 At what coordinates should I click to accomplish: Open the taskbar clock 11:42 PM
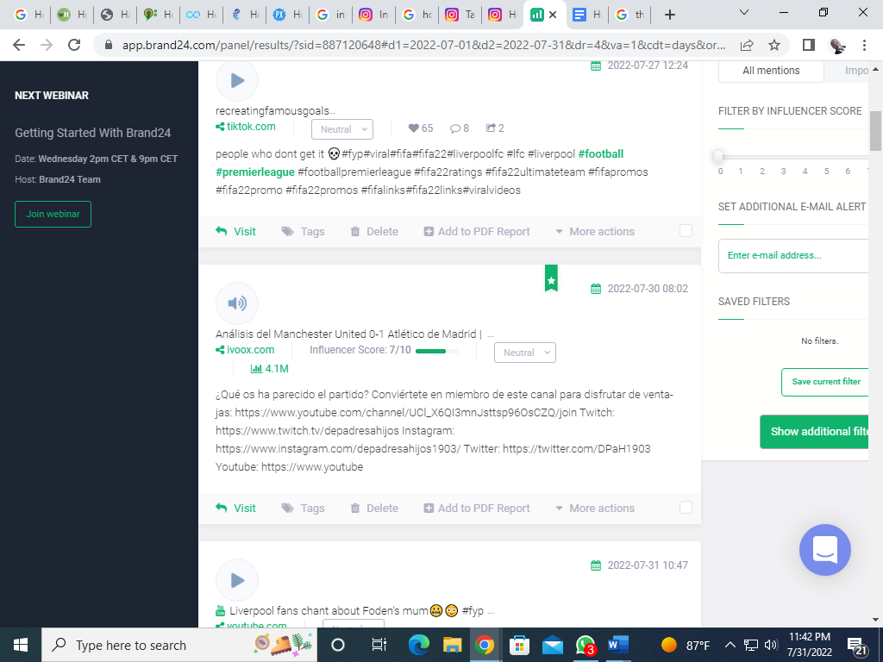tap(809, 645)
